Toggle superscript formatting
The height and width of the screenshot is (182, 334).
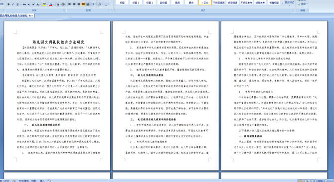(x=33, y=4)
